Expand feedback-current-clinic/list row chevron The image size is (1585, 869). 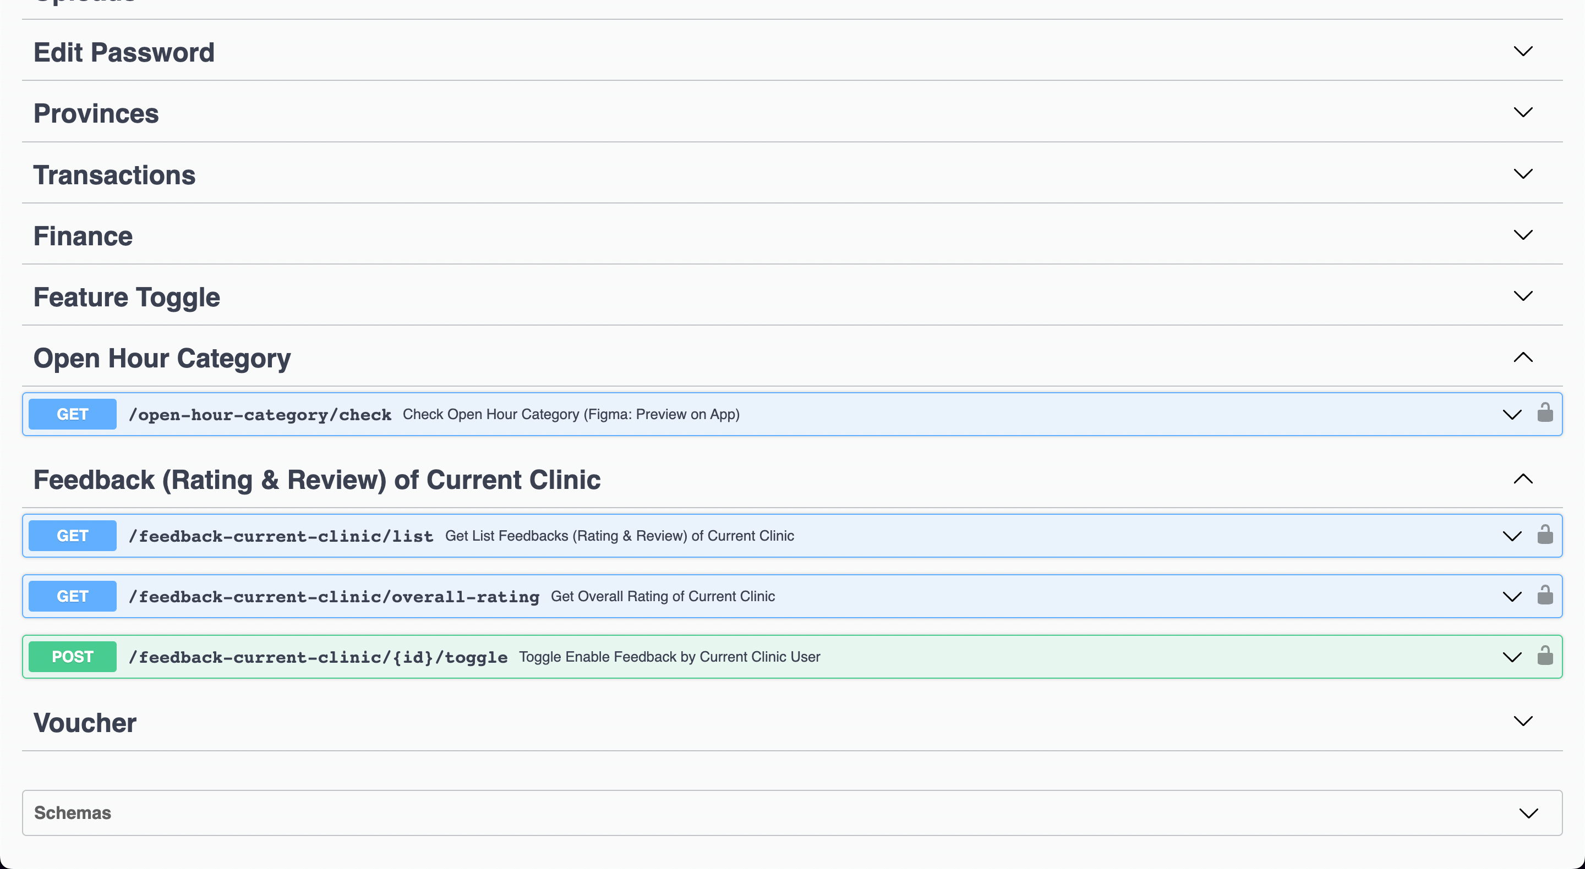click(1512, 536)
